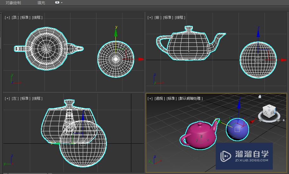Screen dimensions: 289x174
Task: Click the green Y-axis arrow in Top viewport
Action: click(116, 33)
